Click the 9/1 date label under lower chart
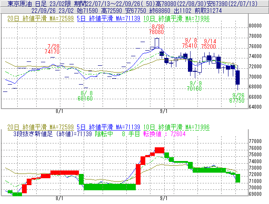The height and width of the screenshot is (204, 269). coord(164,198)
